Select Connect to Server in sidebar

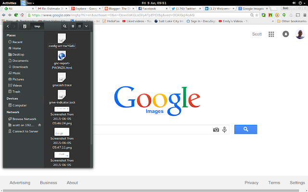tap(24, 131)
